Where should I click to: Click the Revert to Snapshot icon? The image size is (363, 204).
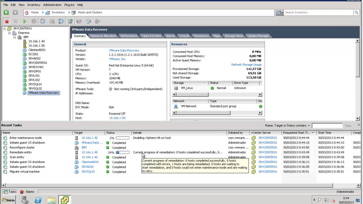(x=52, y=21)
